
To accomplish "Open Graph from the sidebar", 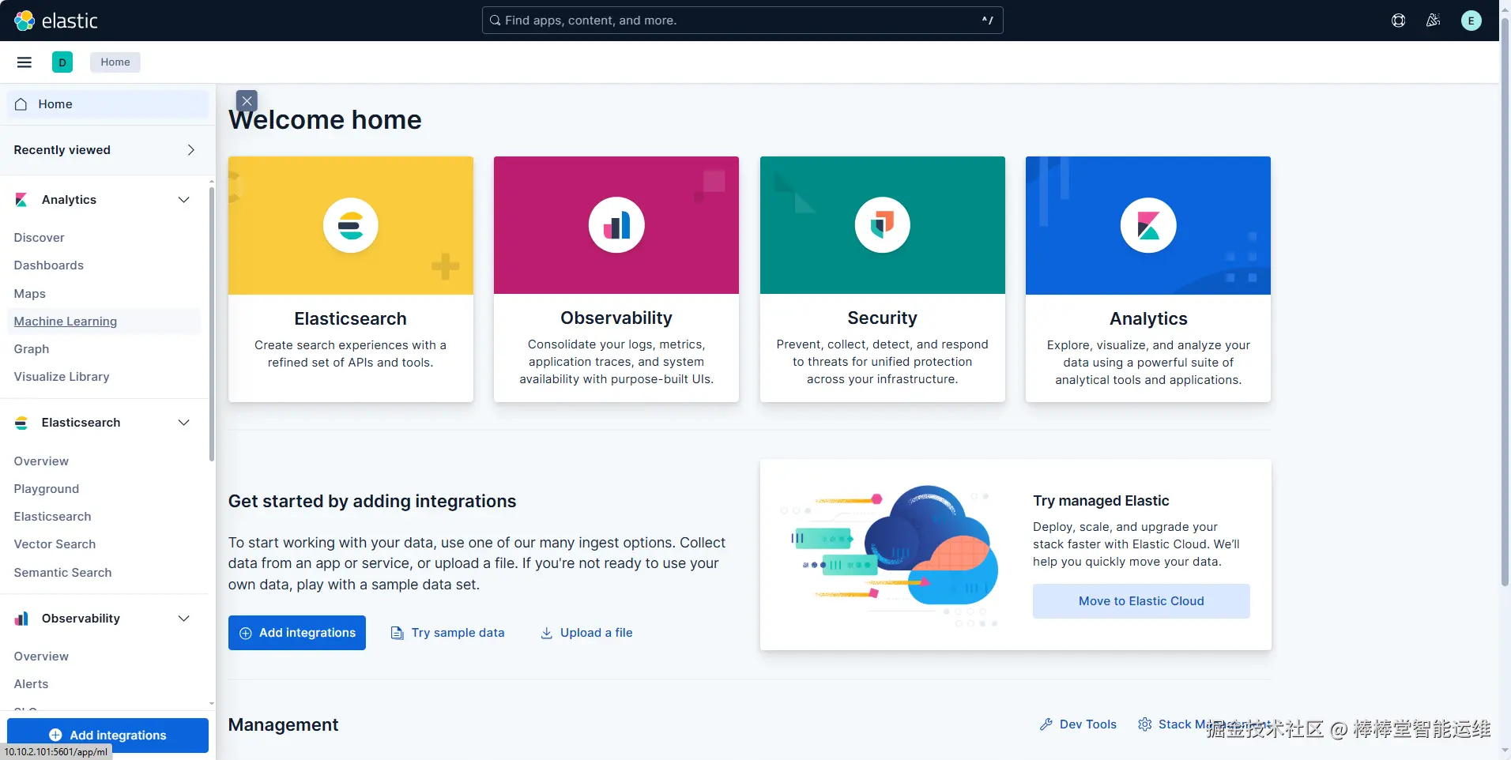I will pyautogui.click(x=31, y=349).
